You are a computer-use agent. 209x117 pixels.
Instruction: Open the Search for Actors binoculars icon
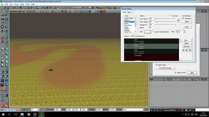pyautogui.click(x=21, y=8)
